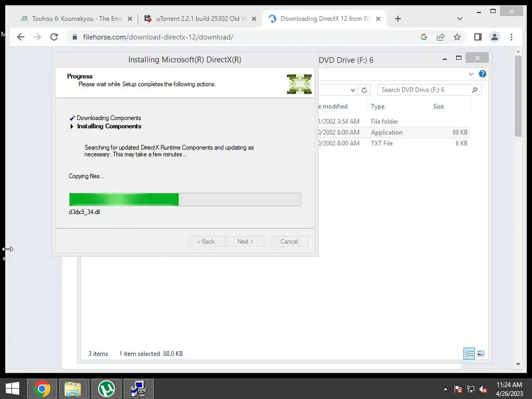Click the Back button in DirectX setup
The height and width of the screenshot is (399, 532).
pos(206,242)
